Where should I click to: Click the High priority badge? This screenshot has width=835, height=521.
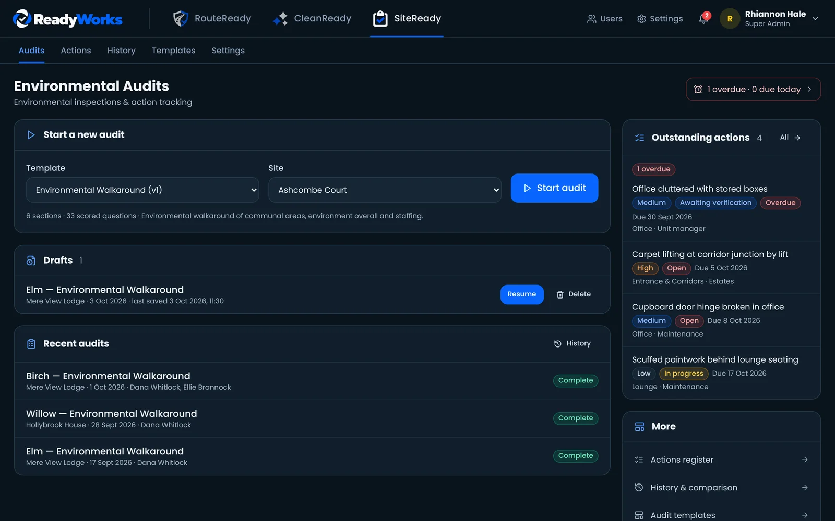[645, 268]
